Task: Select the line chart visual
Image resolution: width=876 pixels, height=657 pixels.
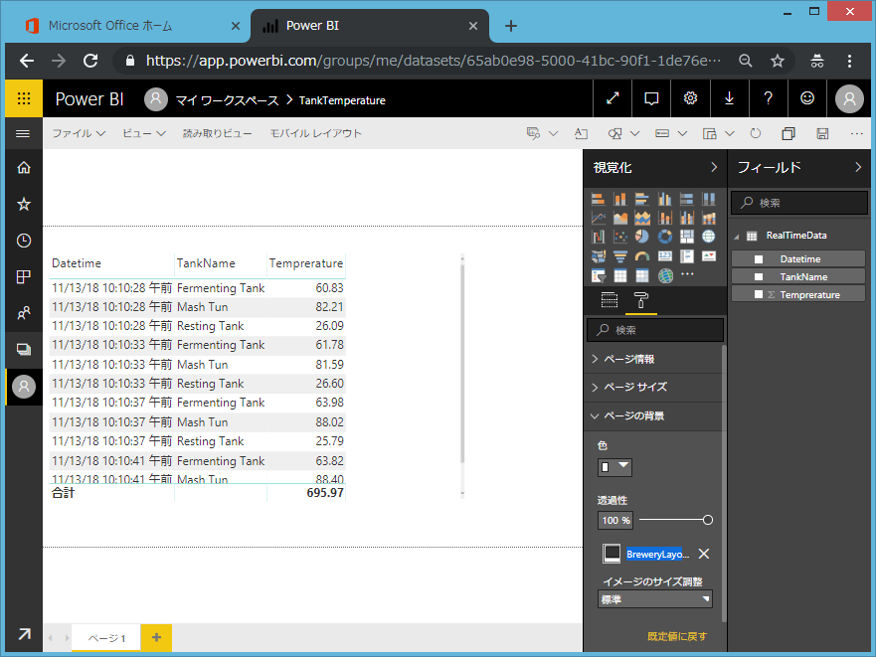Action: (x=598, y=218)
